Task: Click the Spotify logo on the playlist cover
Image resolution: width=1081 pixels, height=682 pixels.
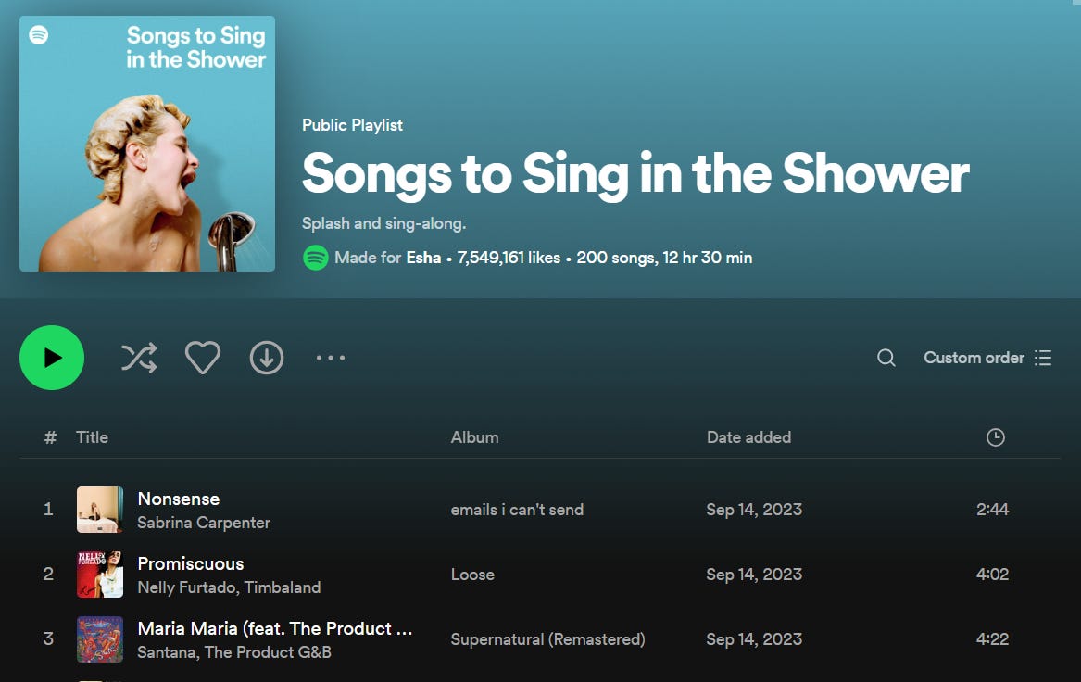Action: tap(39, 36)
